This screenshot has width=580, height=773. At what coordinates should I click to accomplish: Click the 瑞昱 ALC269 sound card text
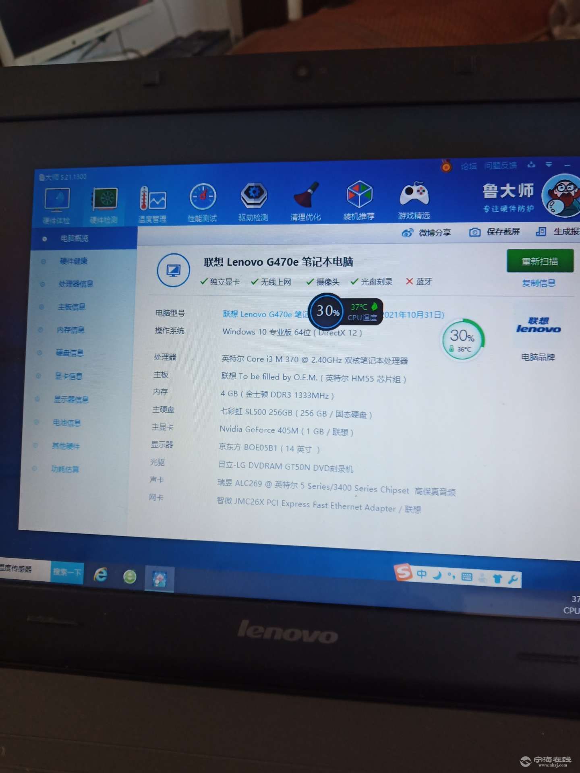(x=336, y=487)
